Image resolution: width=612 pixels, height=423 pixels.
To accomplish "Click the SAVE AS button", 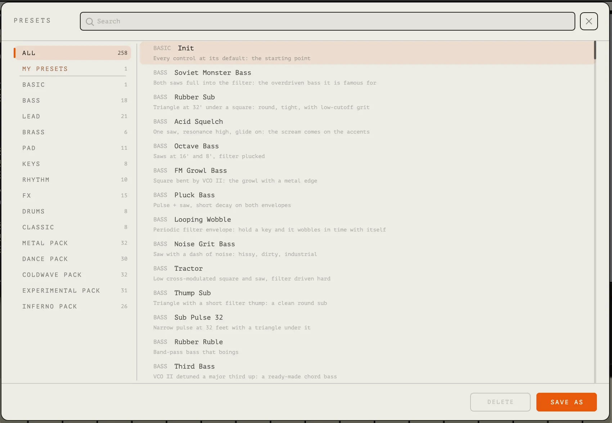I will coord(566,402).
